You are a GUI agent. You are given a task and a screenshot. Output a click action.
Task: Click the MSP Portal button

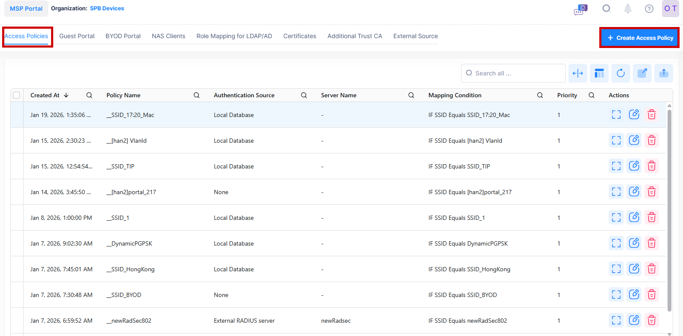pos(26,9)
